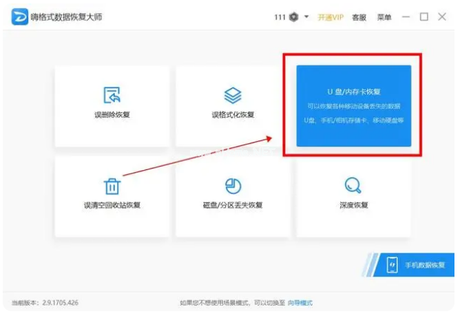Close the data recovery application window
The image size is (471, 316).
pos(442,17)
